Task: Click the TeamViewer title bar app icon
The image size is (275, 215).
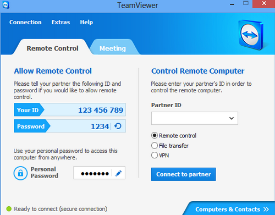Action: [5, 5]
